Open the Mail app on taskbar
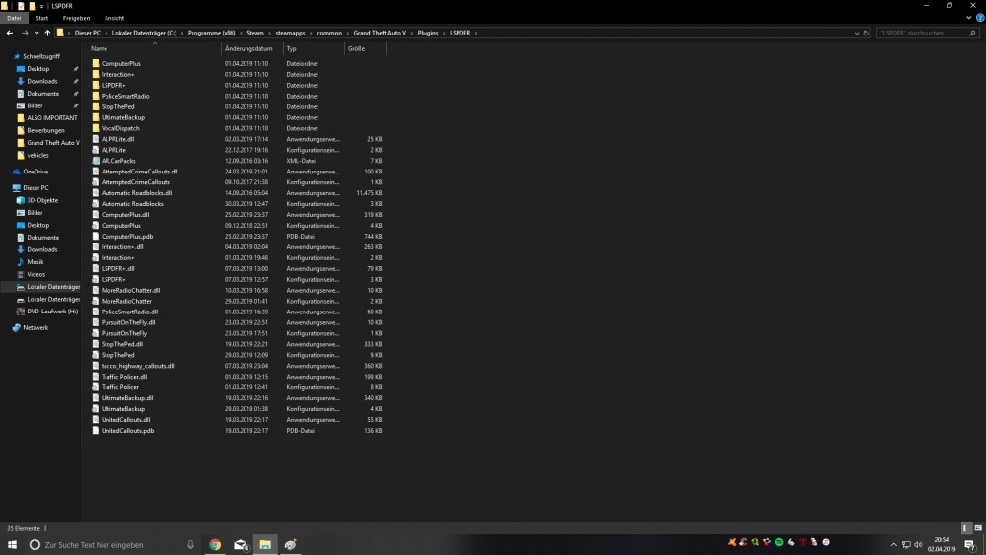 [241, 545]
